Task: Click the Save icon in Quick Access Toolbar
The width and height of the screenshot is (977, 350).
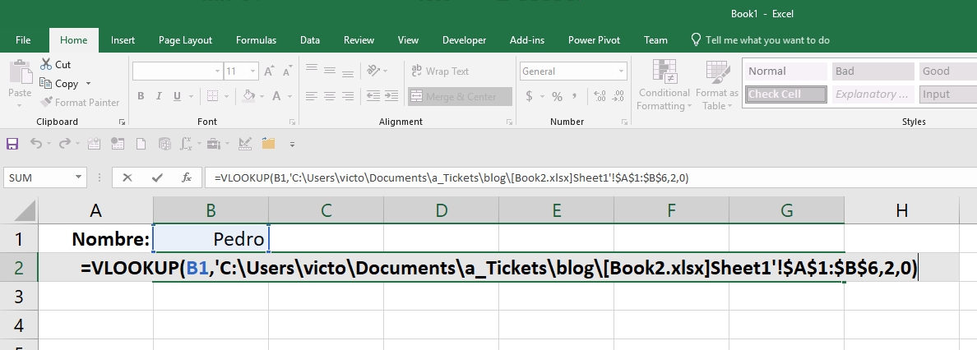Action: point(12,144)
